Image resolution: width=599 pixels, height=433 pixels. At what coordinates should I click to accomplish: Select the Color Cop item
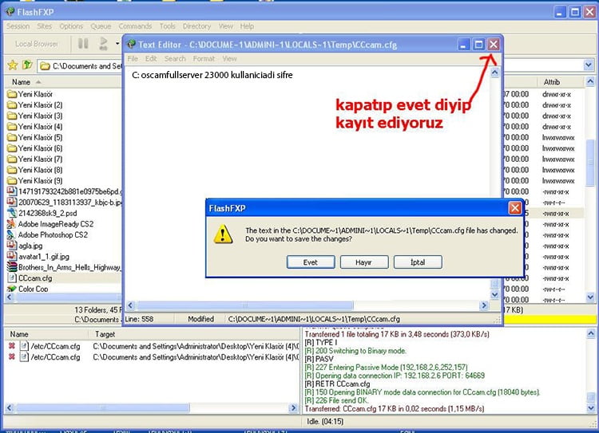(33, 289)
